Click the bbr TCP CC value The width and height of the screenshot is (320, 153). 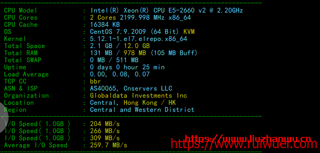tap(95, 81)
